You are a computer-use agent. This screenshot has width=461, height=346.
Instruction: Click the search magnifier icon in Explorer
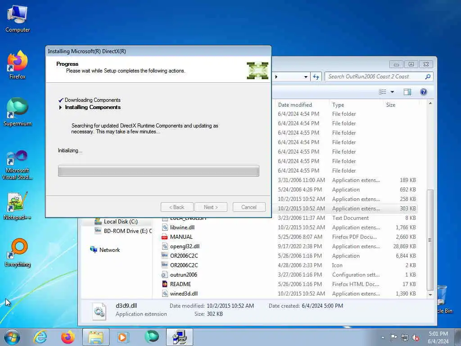pos(428,77)
